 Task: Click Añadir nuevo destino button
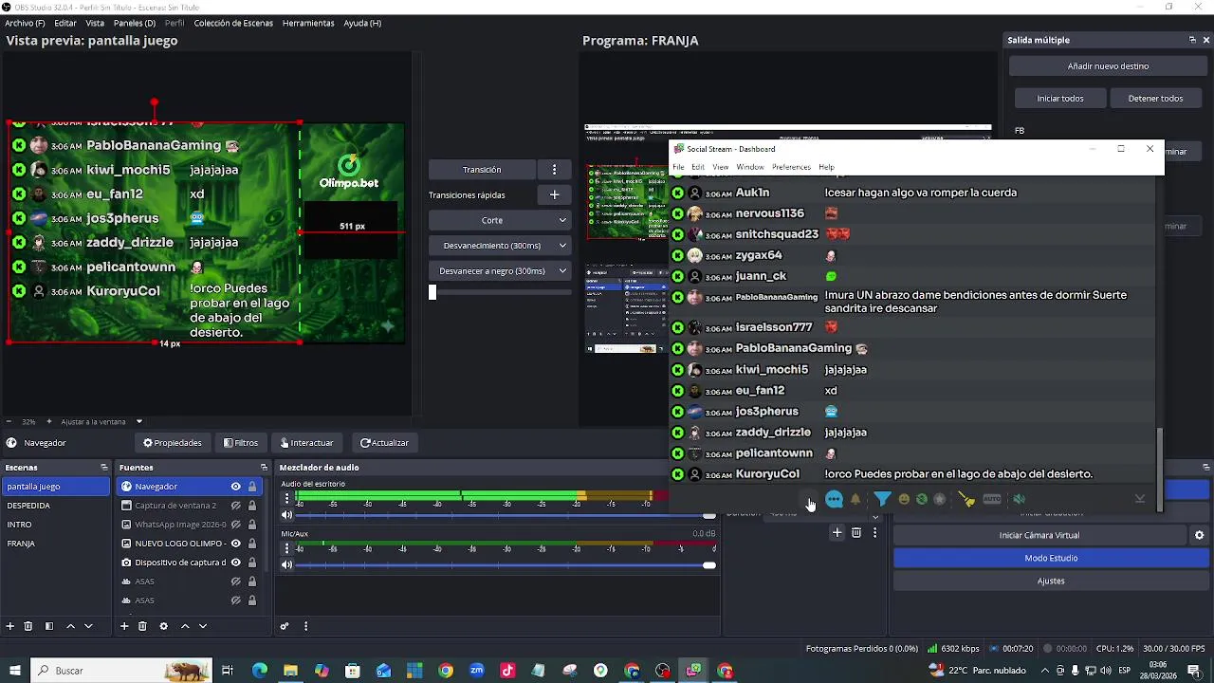click(x=1108, y=66)
